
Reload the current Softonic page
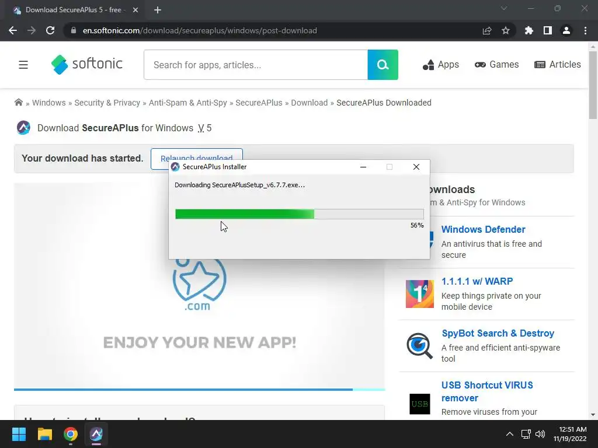coord(50,30)
